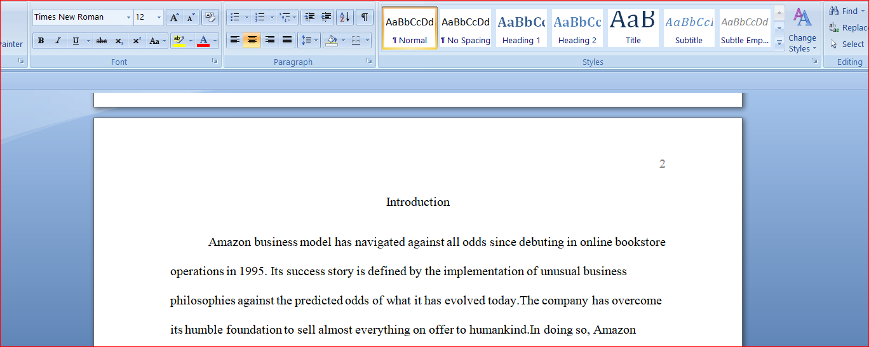
Task: Open the numbering library dropdown arrow
Action: pos(272,17)
